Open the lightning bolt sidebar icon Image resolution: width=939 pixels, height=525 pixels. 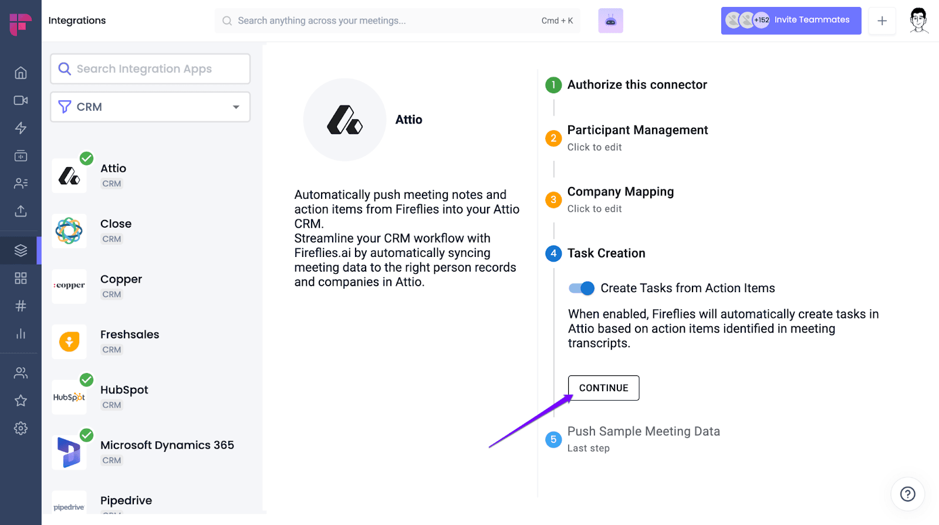(21, 128)
